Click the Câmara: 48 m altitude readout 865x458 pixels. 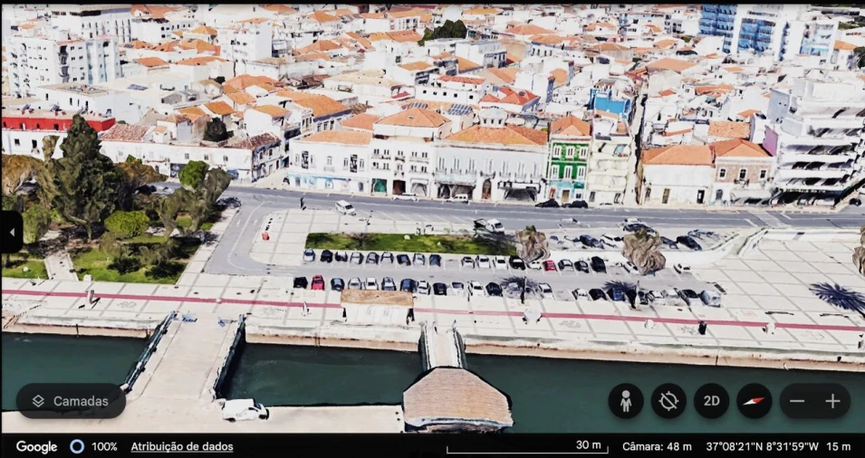[x=657, y=446]
